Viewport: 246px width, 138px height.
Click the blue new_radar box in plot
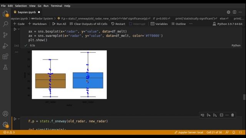pos(88,80)
